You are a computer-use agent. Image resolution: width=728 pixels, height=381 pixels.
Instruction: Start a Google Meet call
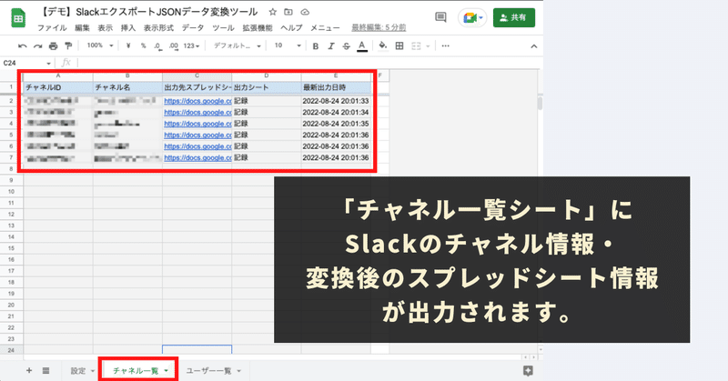[x=472, y=17]
